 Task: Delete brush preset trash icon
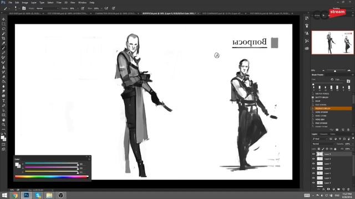click(x=348, y=130)
